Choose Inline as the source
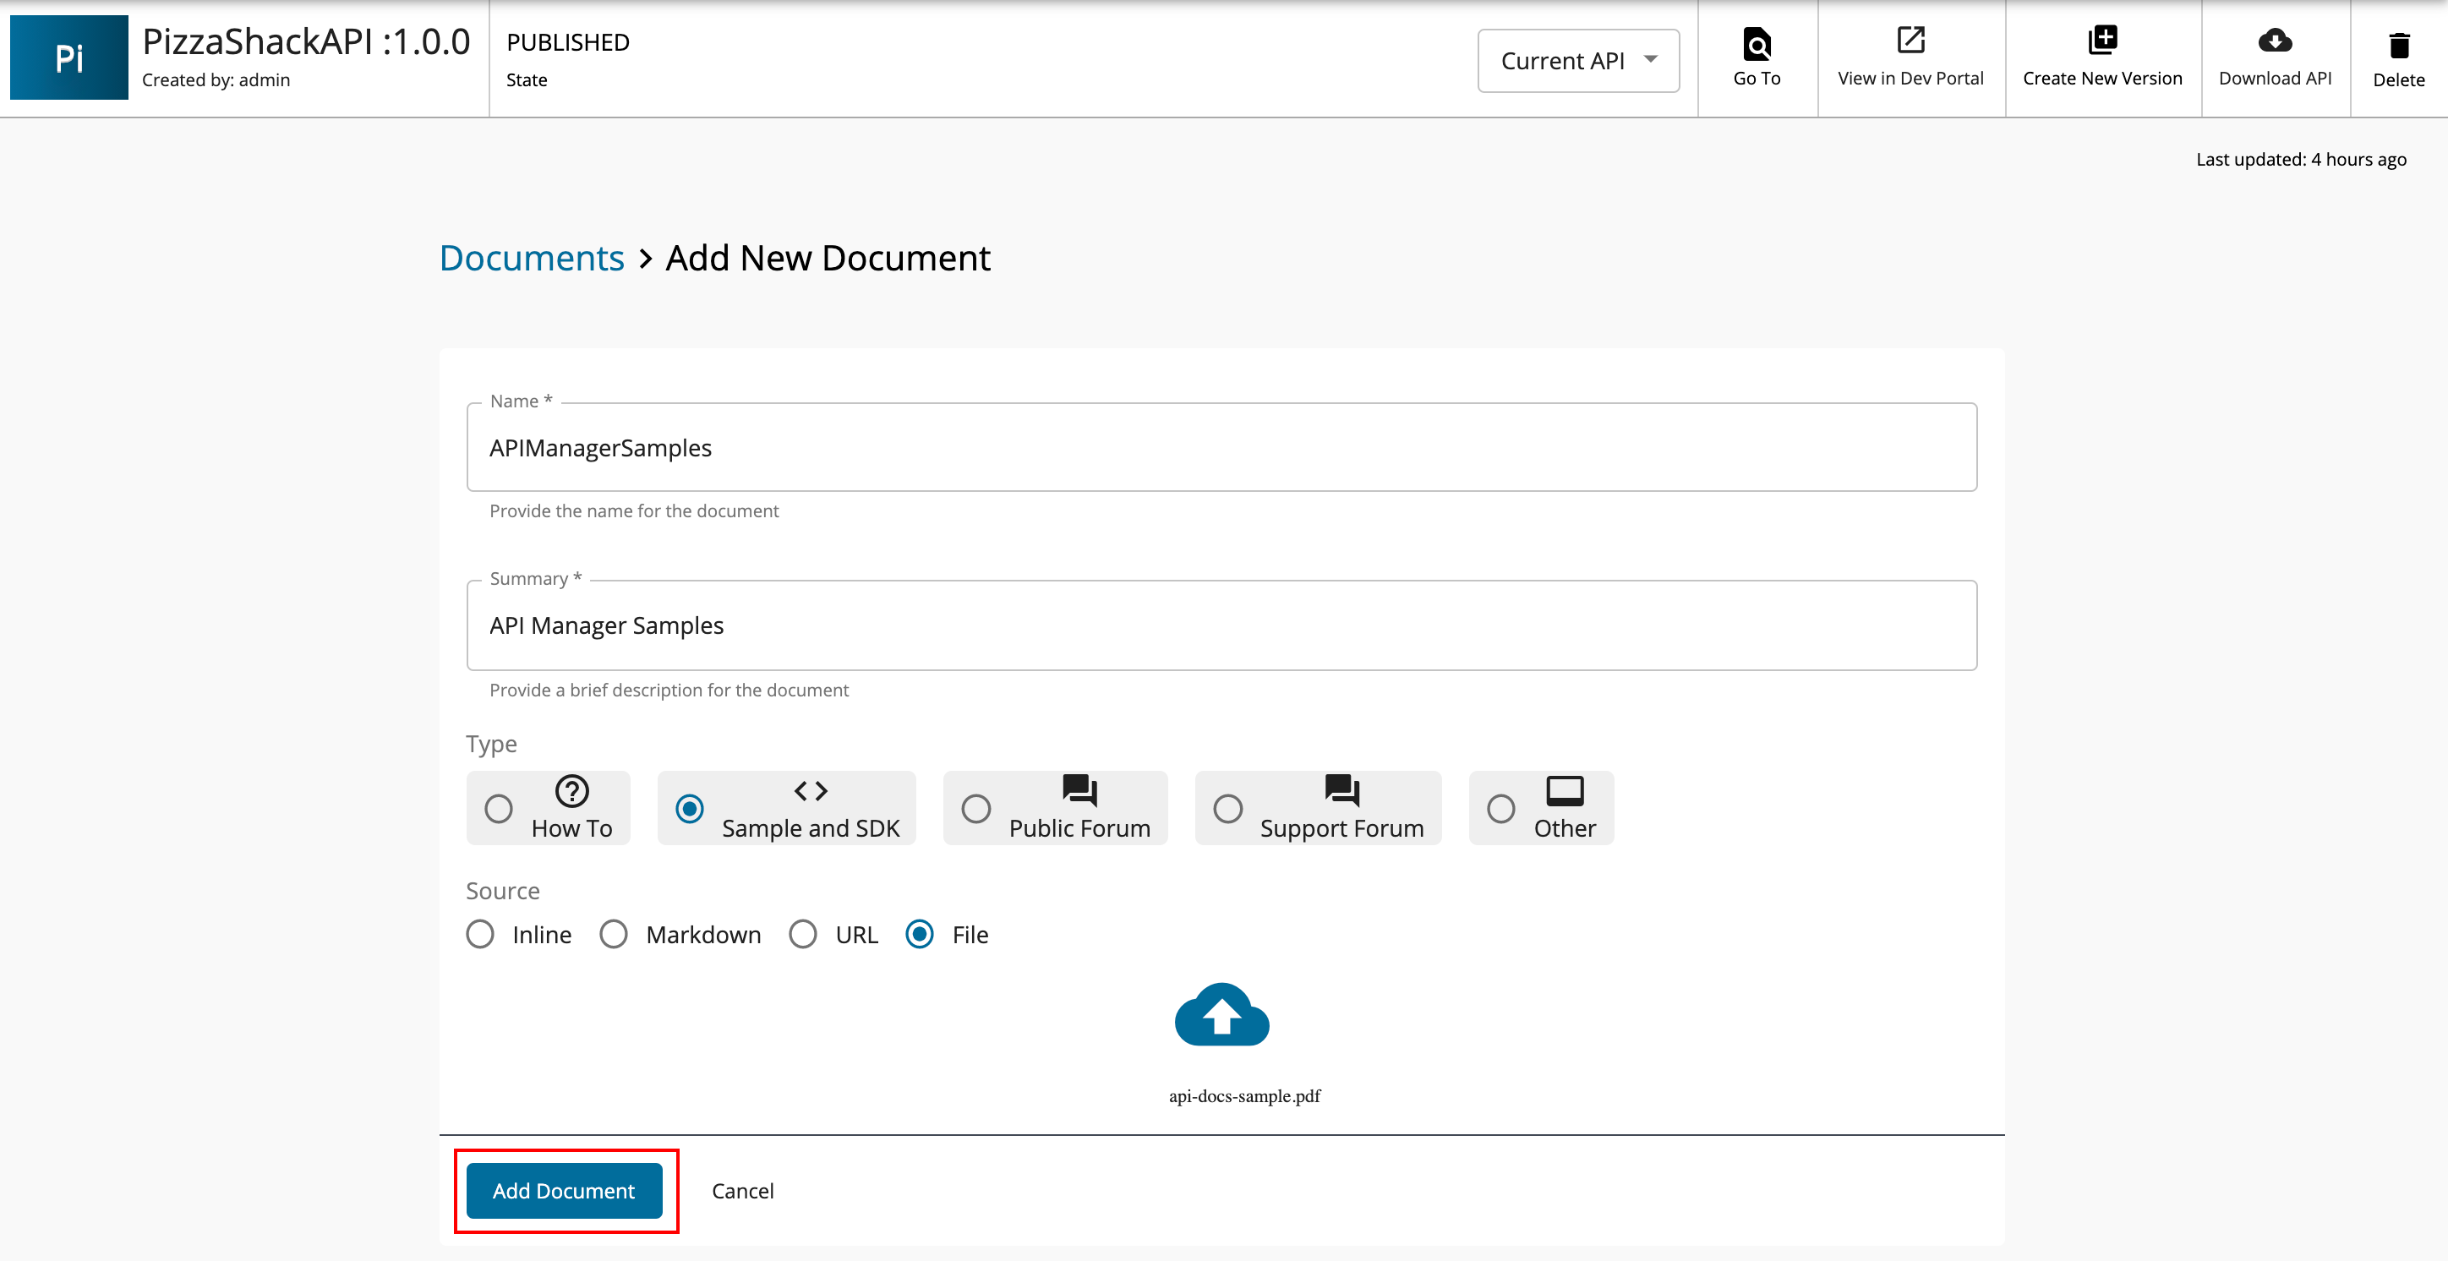Image resolution: width=2448 pixels, height=1261 pixels. (x=480, y=934)
